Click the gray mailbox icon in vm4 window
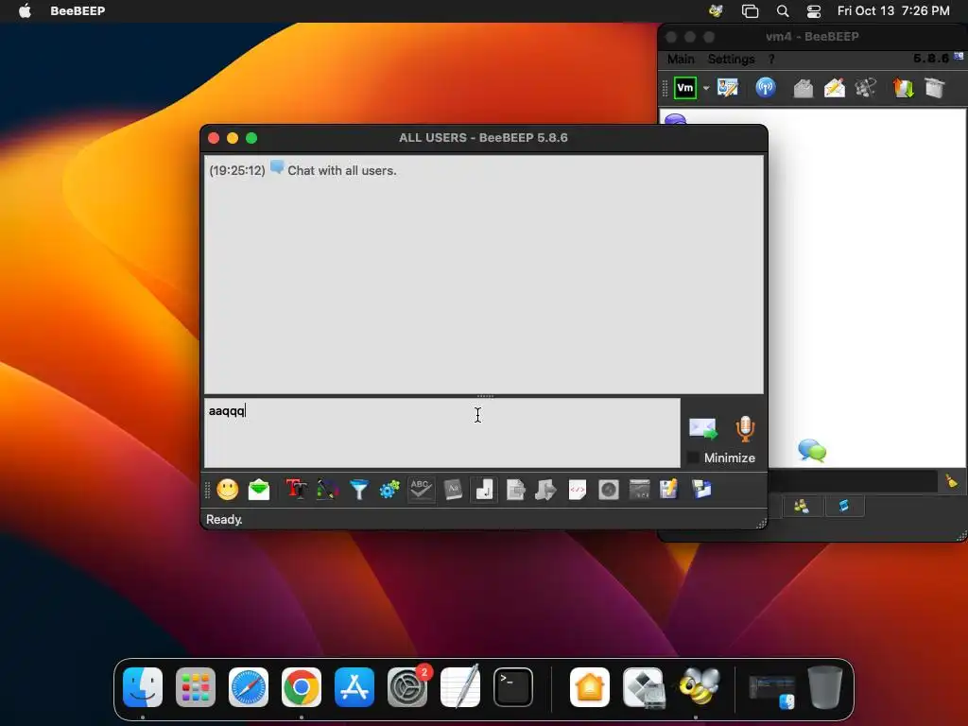968x726 pixels. coord(803,88)
